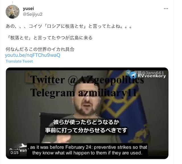Image resolution: width=182 pixels, height=164 pixels.
Task: Click yusei's cat profile avatar
Action: (x=13, y=12)
